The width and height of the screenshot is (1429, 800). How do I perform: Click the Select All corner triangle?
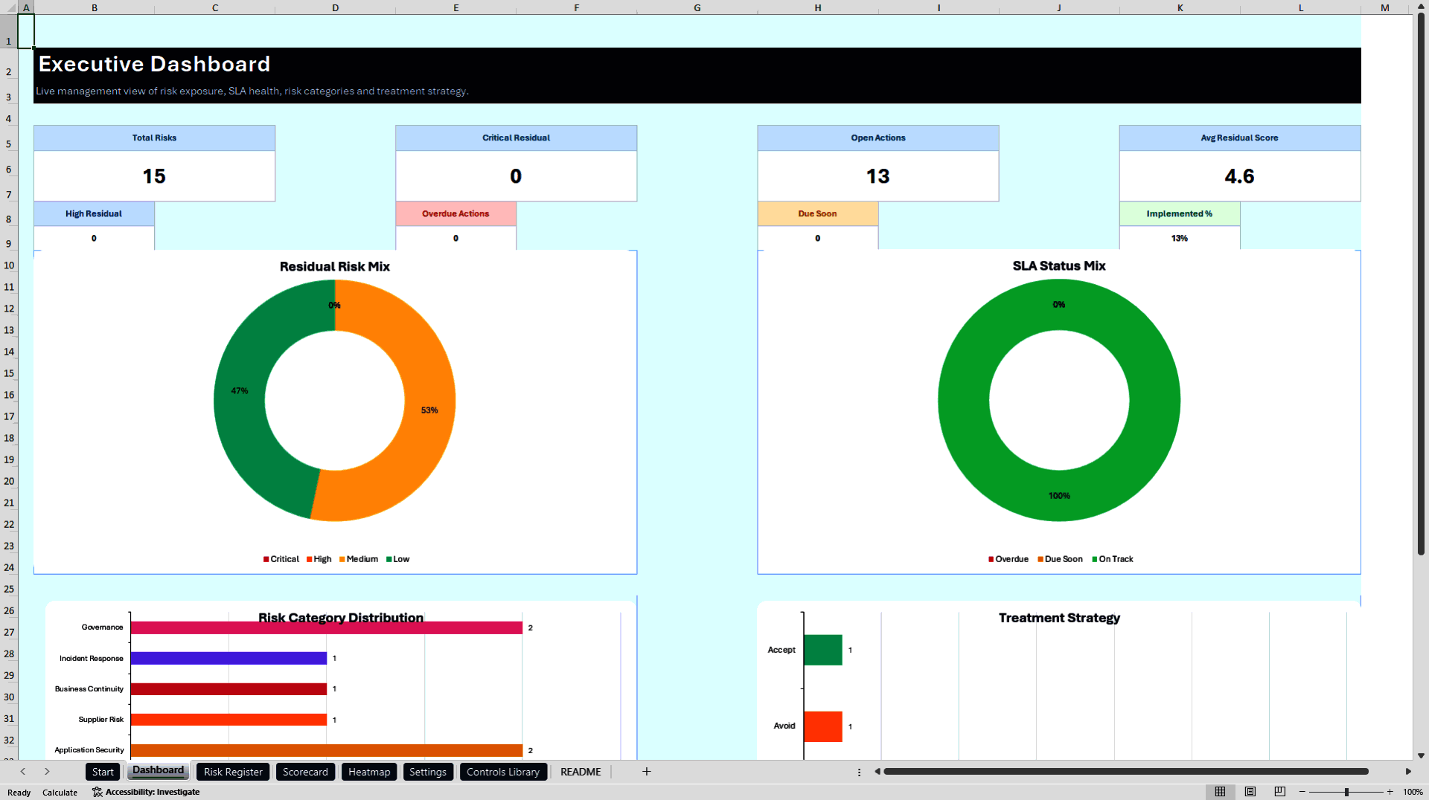pyautogui.click(x=11, y=7)
